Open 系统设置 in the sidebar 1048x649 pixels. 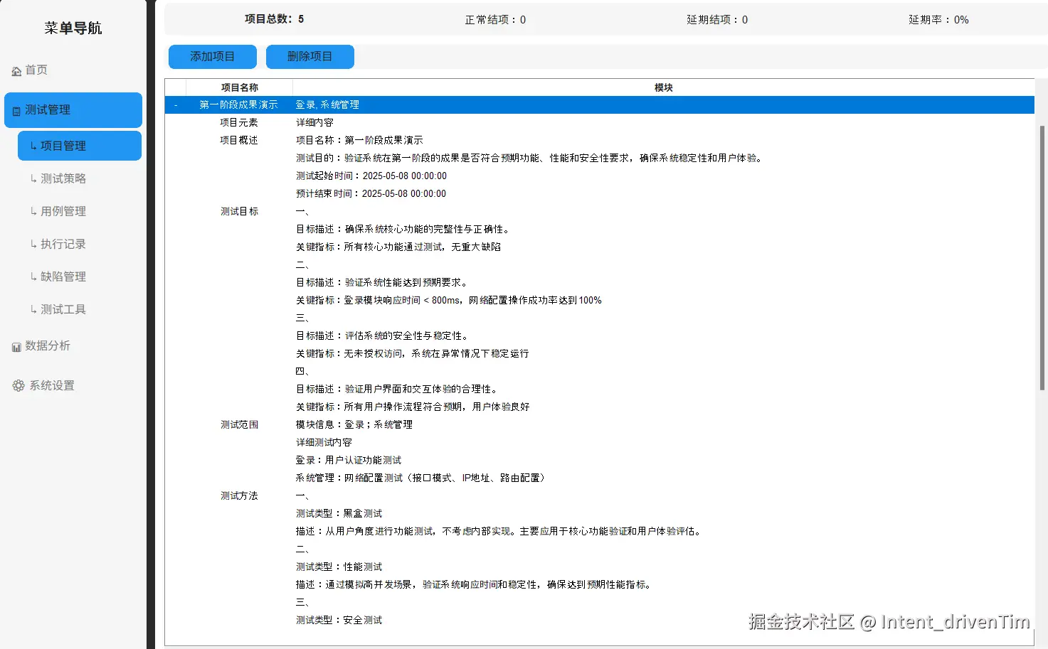[x=52, y=385]
